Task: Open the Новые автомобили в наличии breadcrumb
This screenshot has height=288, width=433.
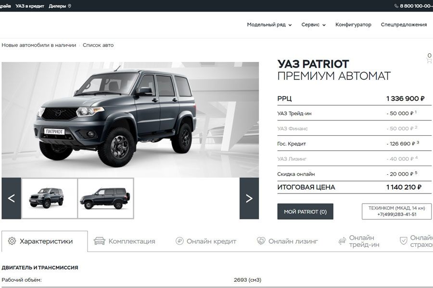Action: (38, 45)
